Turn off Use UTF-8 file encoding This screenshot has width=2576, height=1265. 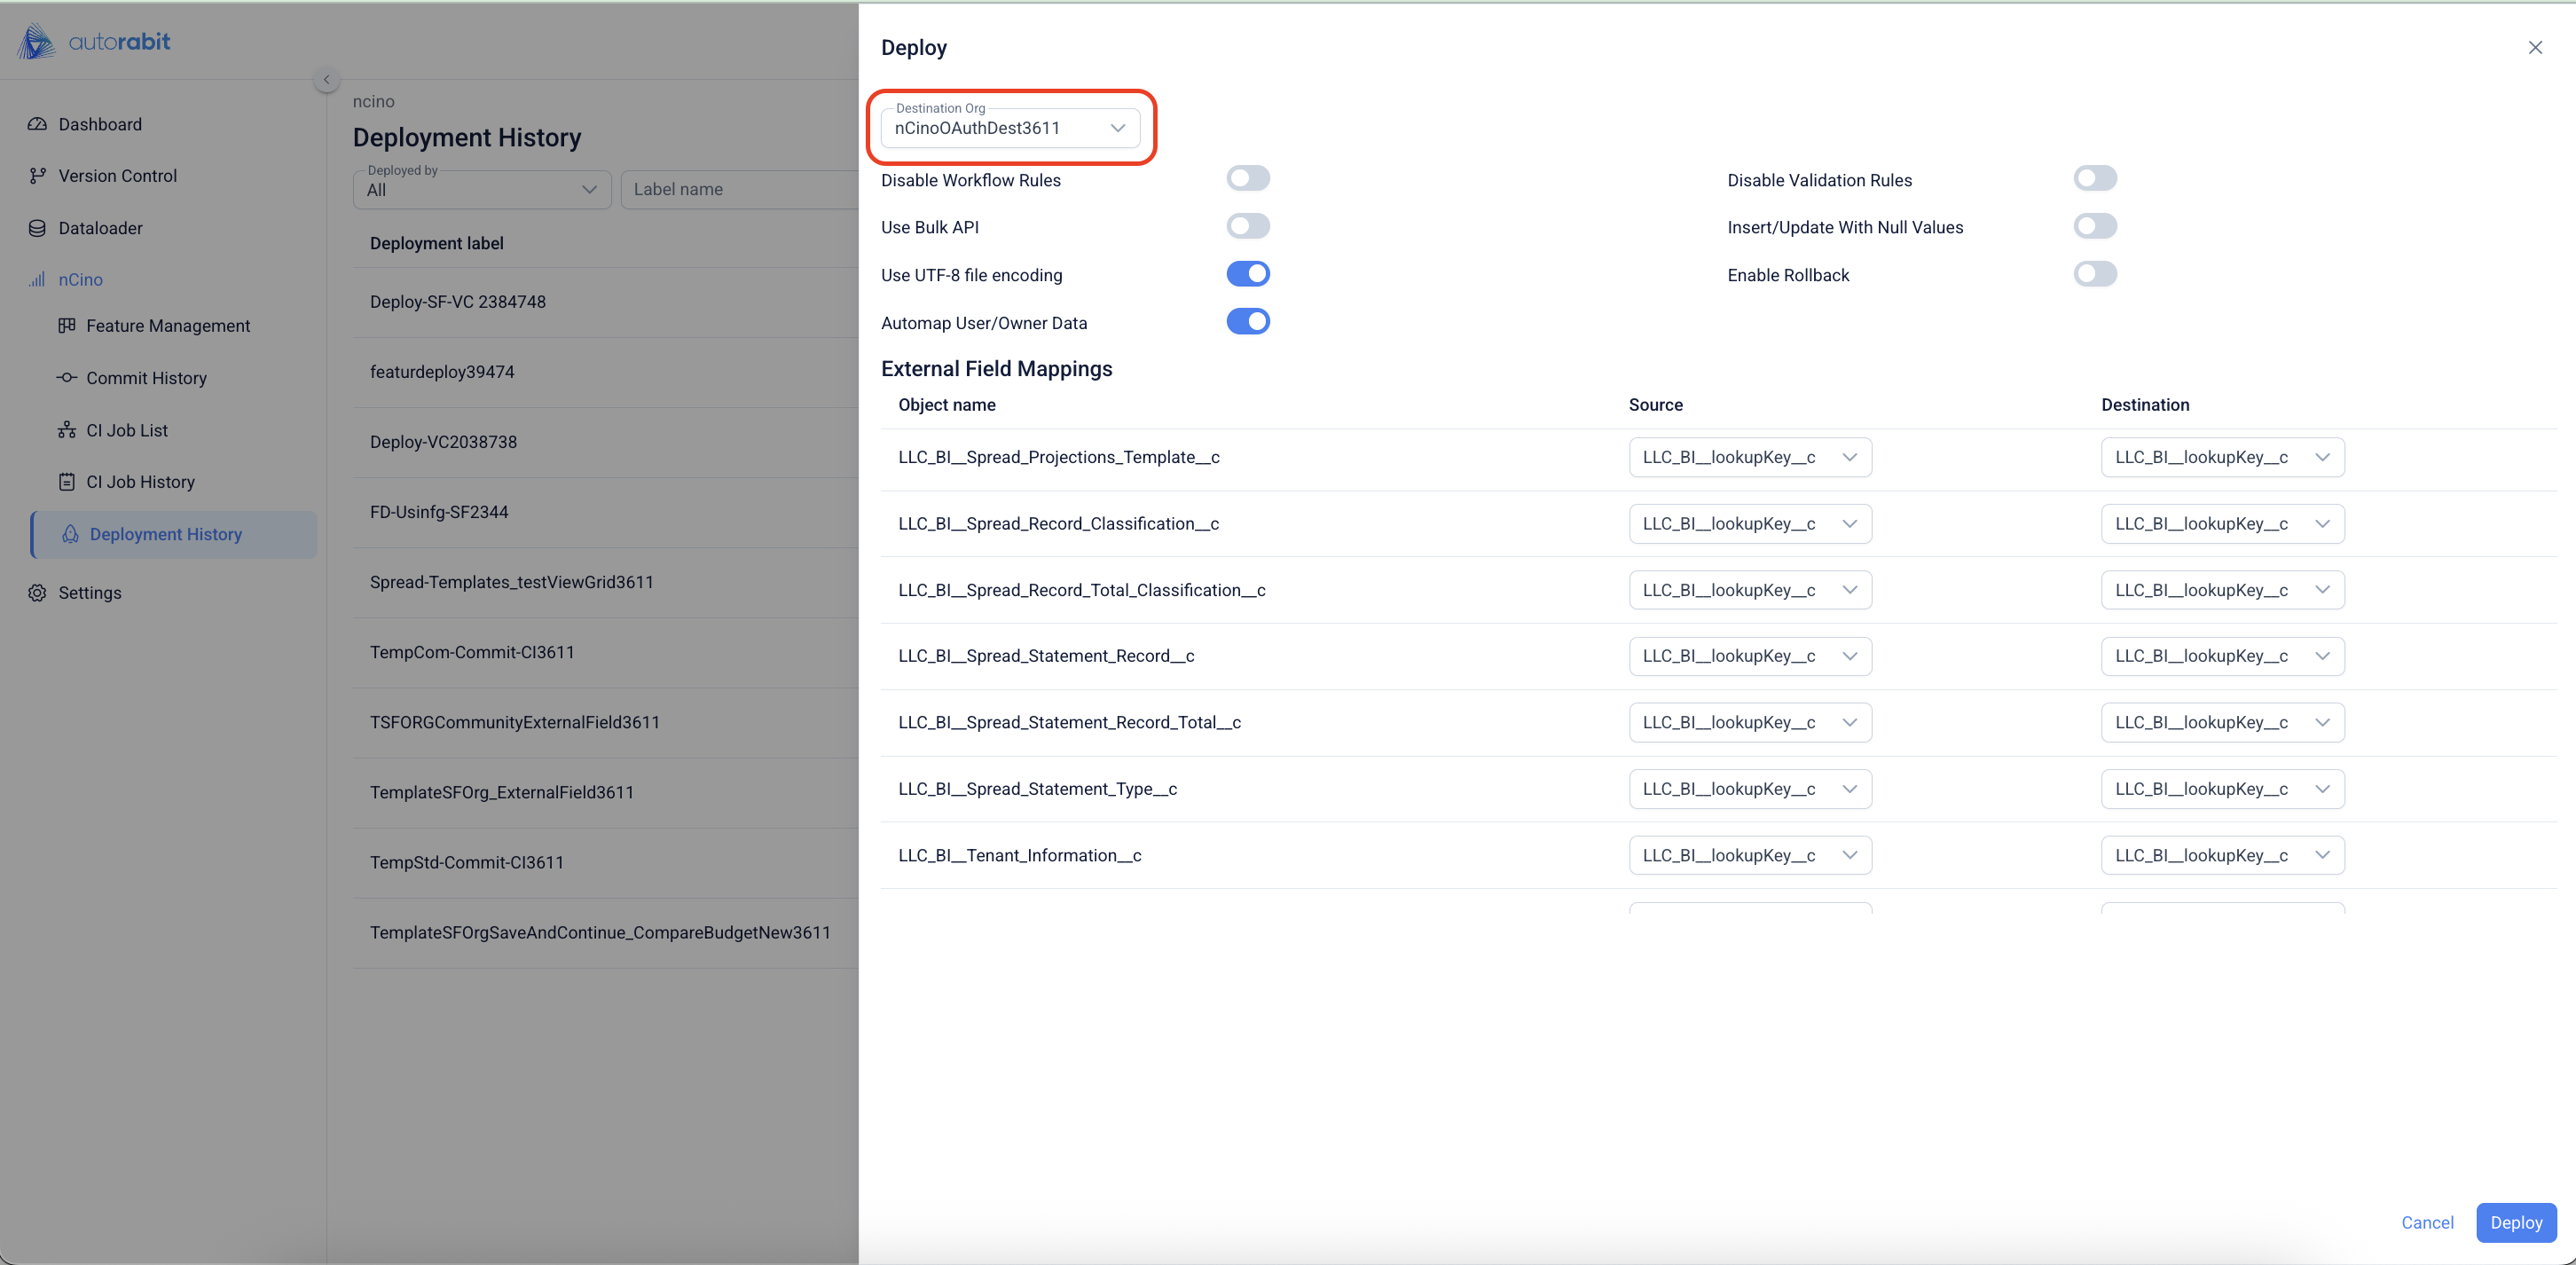[x=1247, y=274]
